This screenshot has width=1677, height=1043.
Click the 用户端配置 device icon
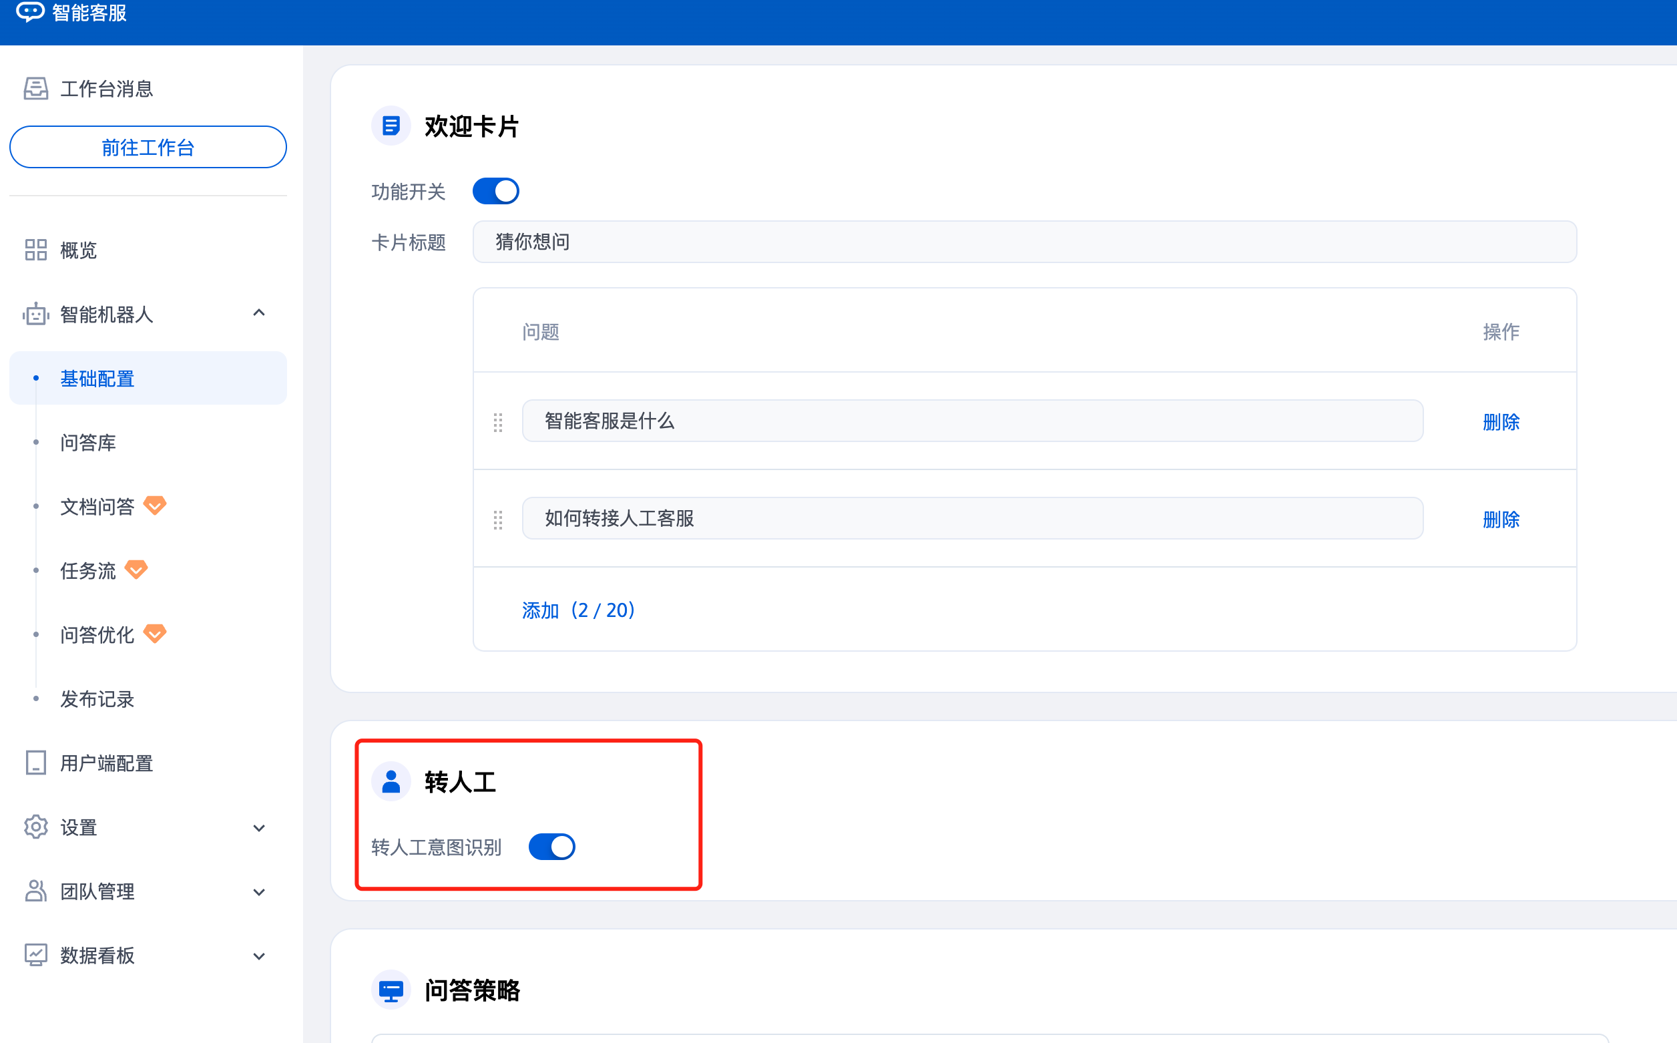[x=36, y=763]
